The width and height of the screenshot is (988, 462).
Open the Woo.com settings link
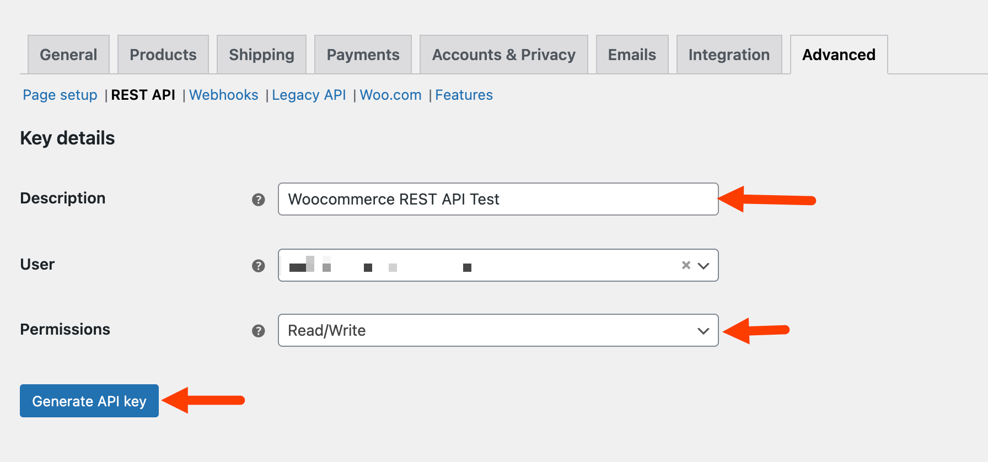point(390,95)
